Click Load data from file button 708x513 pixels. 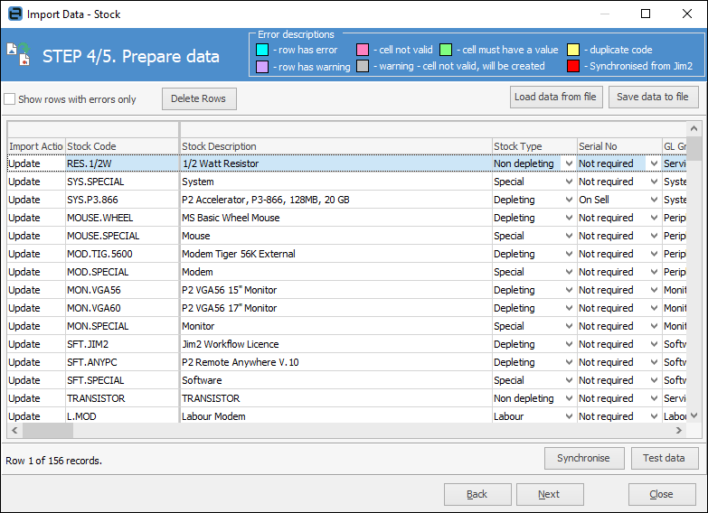(x=555, y=97)
